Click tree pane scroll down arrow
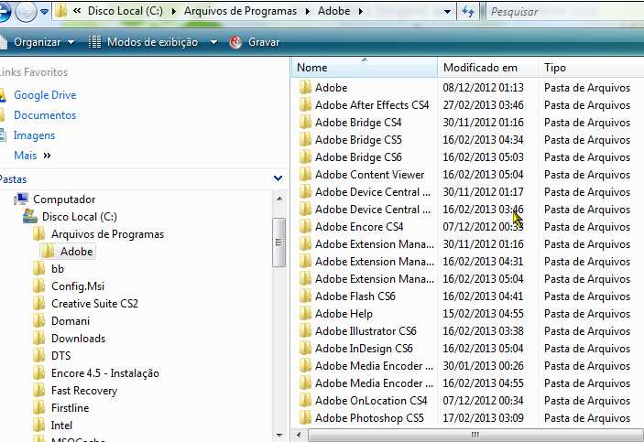Screen dimensions: 644x442 coord(279,435)
